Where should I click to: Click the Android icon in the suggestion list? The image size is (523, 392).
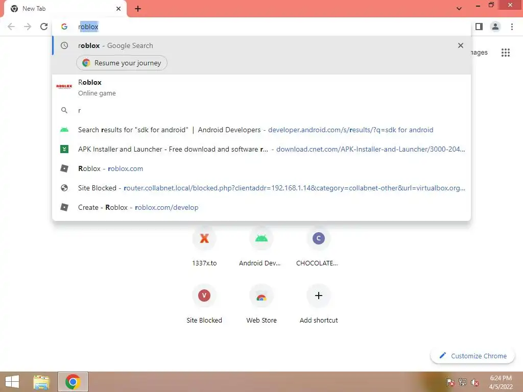64,130
